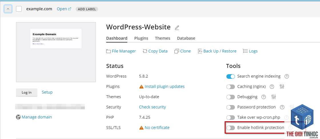Click the Manage domain globe icon
Image resolution: width=320 pixels, height=139 pixels.
(18, 117)
